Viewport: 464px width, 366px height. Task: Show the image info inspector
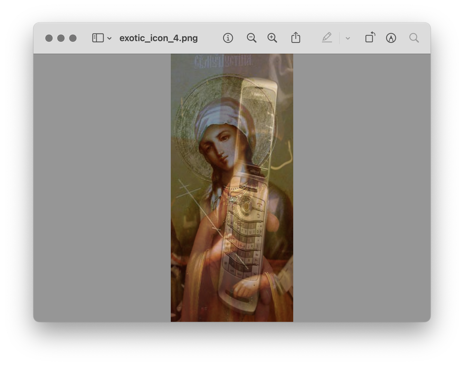coord(228,38)
